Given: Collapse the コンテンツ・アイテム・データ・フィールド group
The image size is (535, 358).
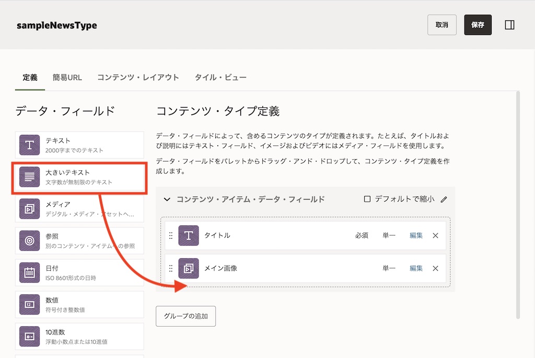Looking at the screenshot, I should click(167, 199).
